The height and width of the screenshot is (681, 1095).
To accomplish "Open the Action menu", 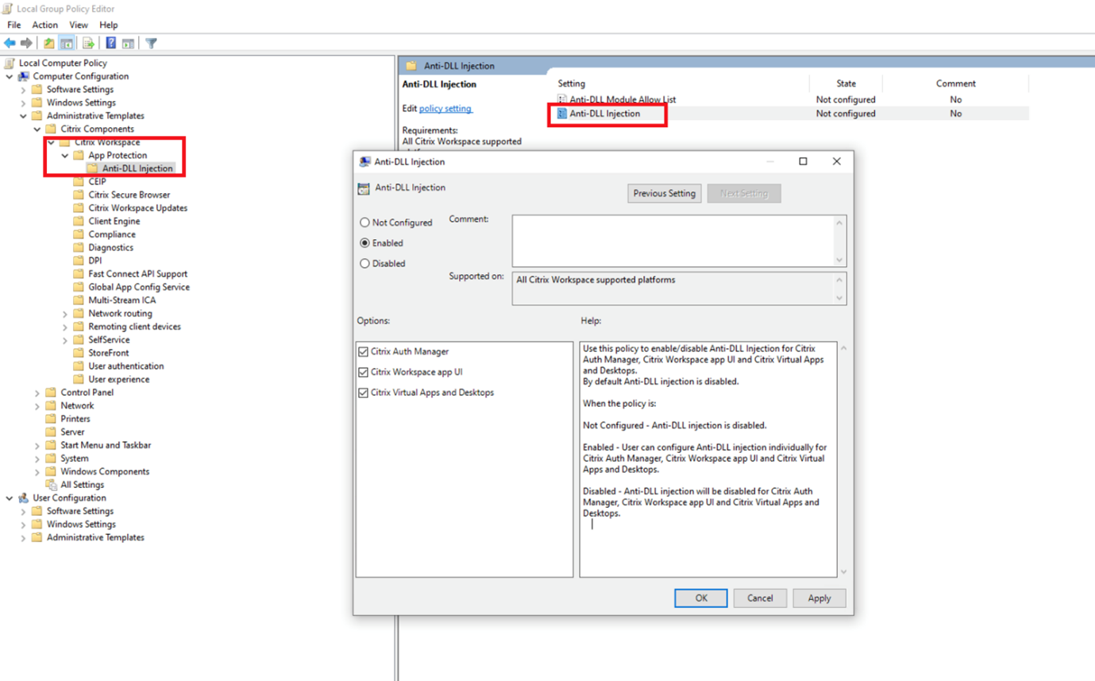I will point(44,25).
